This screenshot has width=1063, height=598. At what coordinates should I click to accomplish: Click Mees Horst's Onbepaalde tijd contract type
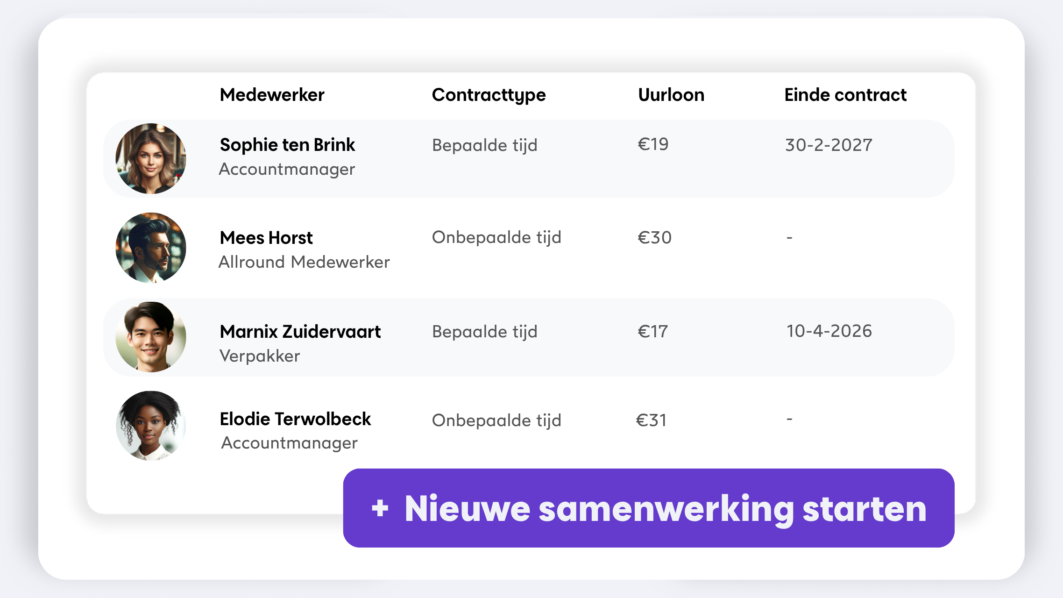(x=496, y=237)
